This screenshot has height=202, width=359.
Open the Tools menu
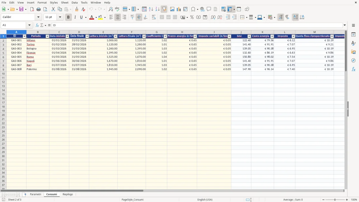point(84,2)
